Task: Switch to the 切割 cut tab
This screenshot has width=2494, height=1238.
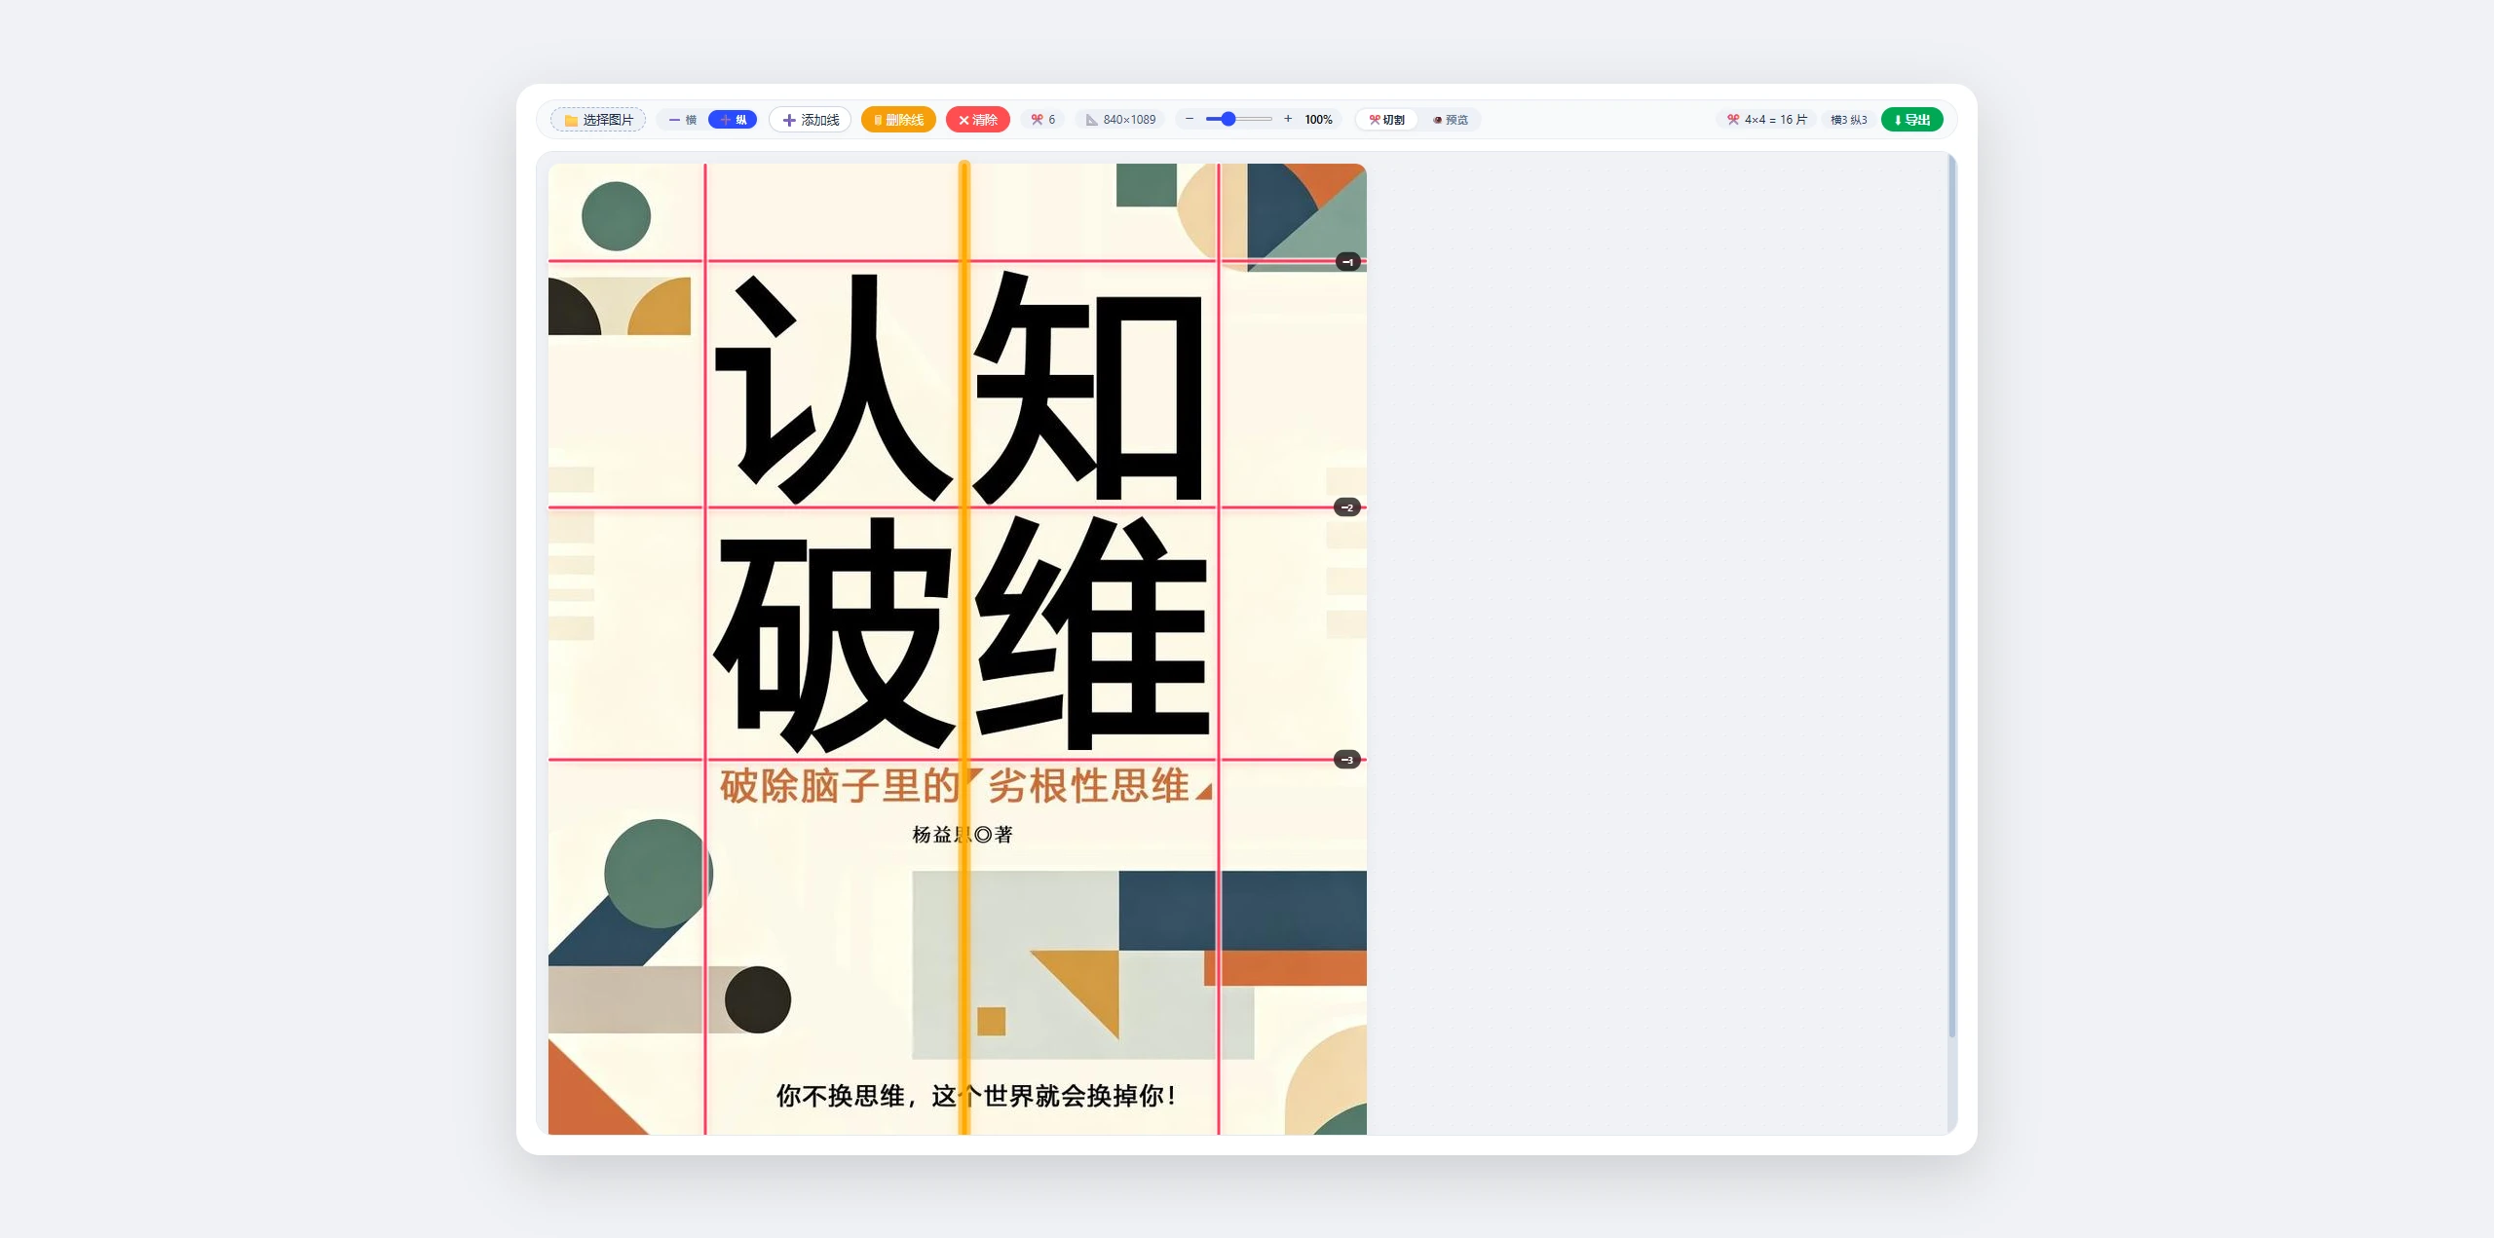Action: (x=1387, y=120)
